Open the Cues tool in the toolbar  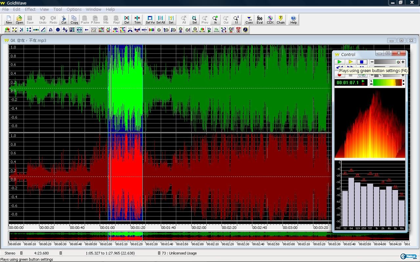[x=249, y=20]
